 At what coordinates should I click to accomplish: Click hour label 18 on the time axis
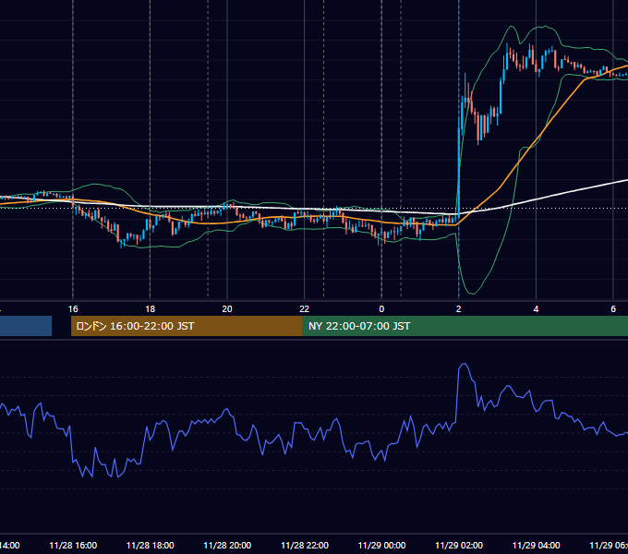click(x=150, y=309)
